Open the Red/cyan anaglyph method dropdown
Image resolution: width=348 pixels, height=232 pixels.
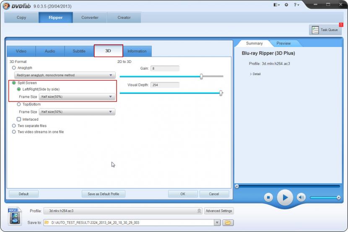65,75
